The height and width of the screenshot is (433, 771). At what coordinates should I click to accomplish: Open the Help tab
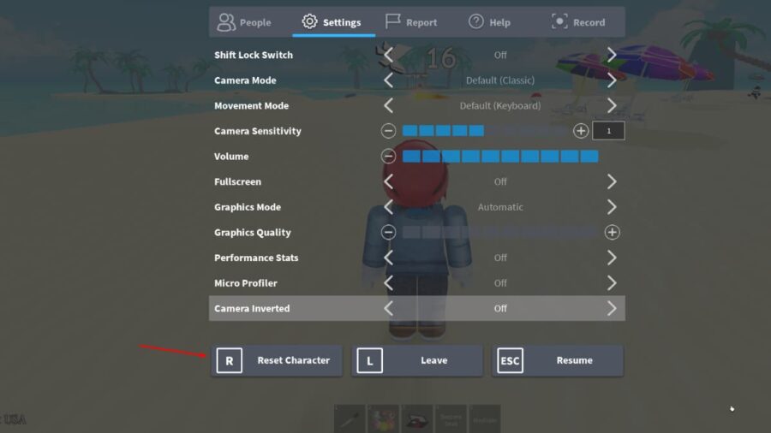(x=500, y=22)
